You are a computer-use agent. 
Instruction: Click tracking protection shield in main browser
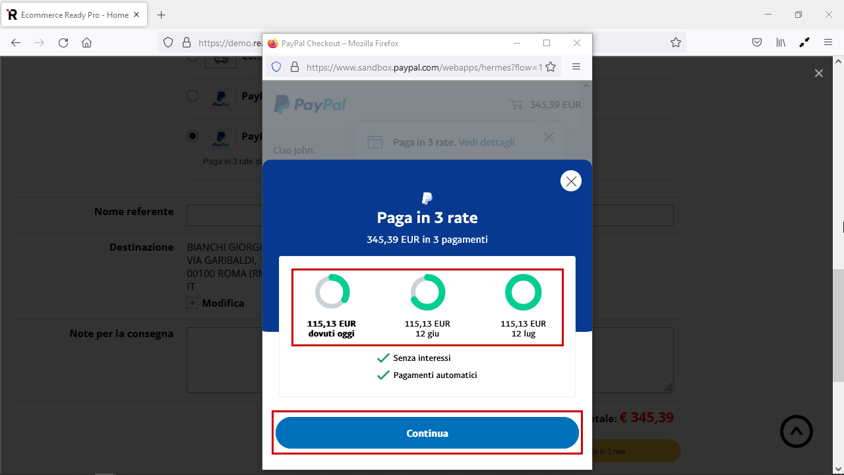pos(168,42)
